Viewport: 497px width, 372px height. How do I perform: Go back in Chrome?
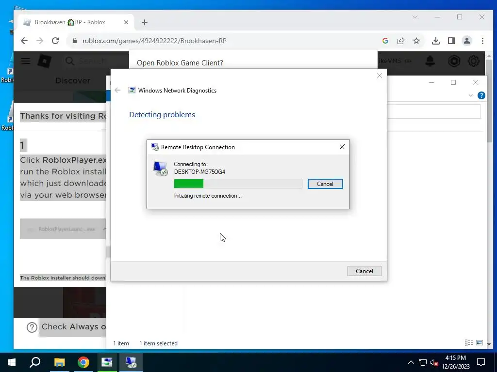tap(24, 41)
